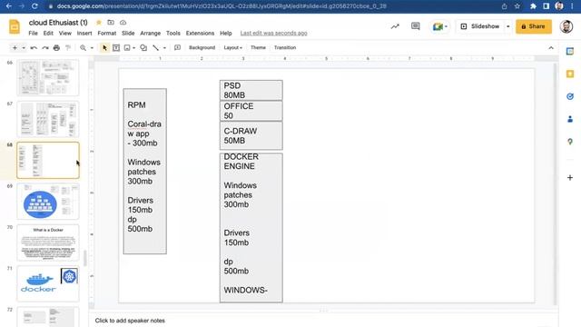
Task: Select slide 71 docker logo thumbnail
Action: tap(48, 283)
